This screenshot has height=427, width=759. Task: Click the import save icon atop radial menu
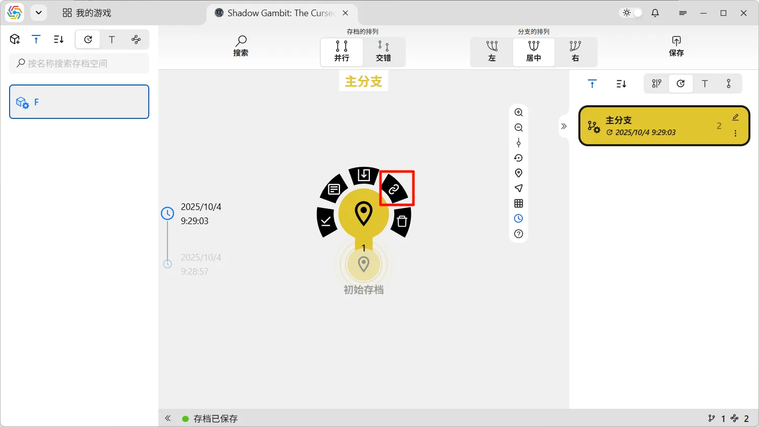pyautogui.click(x=364, y=175)
